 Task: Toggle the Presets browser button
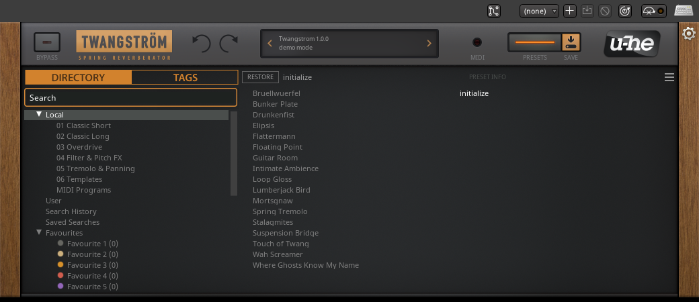534,43
